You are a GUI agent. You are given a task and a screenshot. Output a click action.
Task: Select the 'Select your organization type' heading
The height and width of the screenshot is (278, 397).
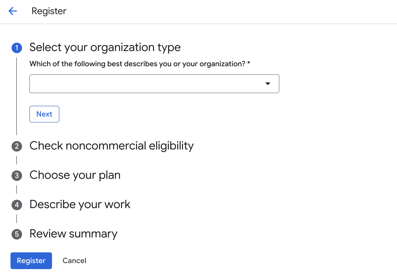tap(105, 47)
